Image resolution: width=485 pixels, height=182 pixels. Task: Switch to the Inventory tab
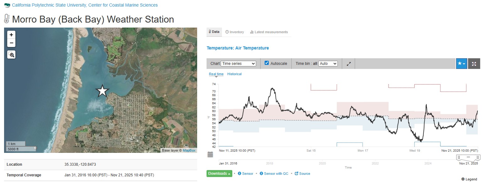point(234,32)
